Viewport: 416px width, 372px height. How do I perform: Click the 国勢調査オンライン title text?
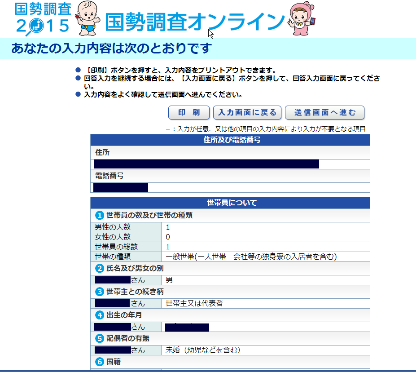click(x=195, y=21)
